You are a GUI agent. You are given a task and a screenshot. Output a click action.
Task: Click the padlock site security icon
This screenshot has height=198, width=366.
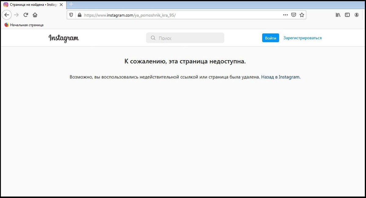coord(80,15)
